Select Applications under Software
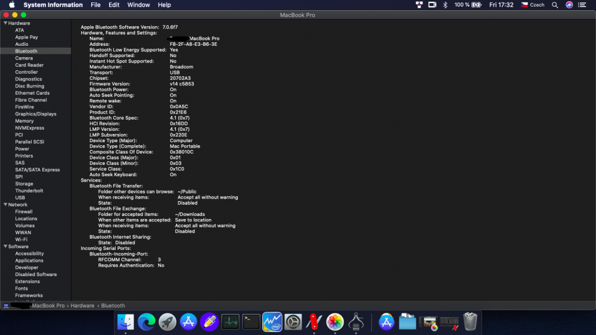The width and height of the screenshot is (596, 335). (29, 261)
